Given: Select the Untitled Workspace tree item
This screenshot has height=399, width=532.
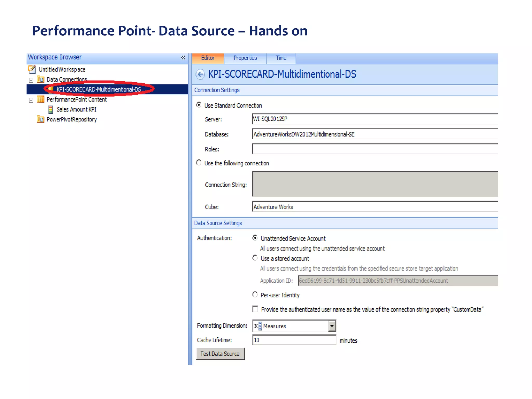Looking at the screenshot, I should pyautogui.click(x=62, y=69).
